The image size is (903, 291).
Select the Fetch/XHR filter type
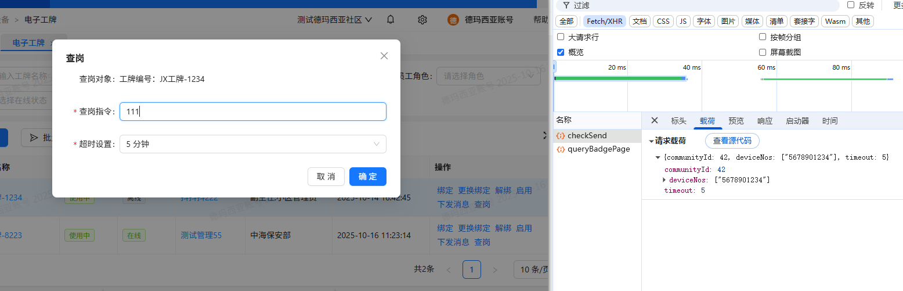604,21
